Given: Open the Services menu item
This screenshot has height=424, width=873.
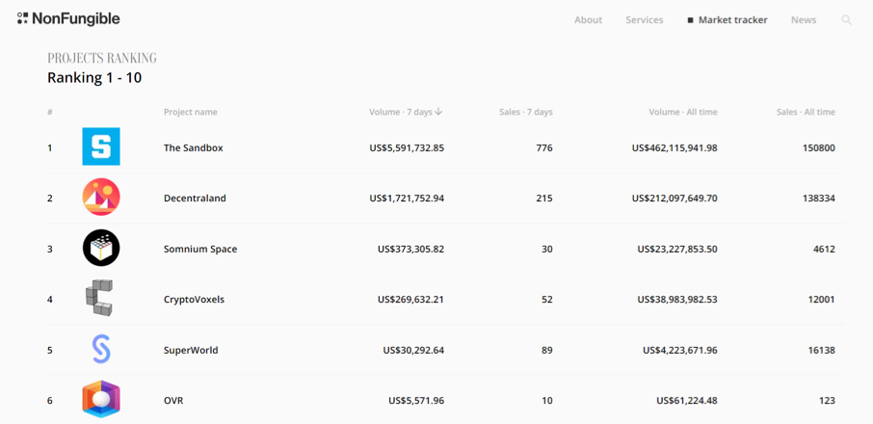Looking at the screenshot, I should click(x=645, y=20).
